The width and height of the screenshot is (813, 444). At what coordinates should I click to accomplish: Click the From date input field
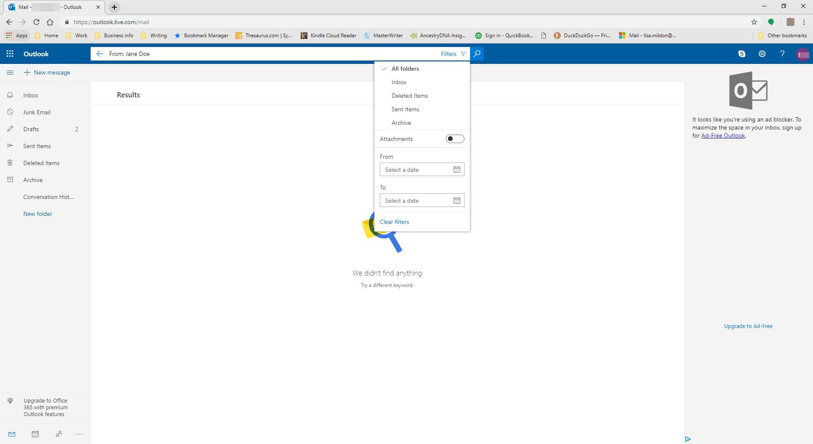422,170
